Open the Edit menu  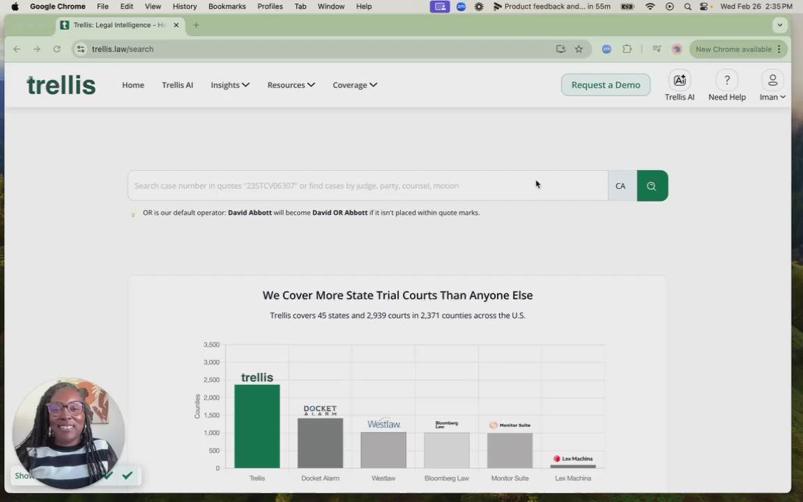click(x=126, y=7)
